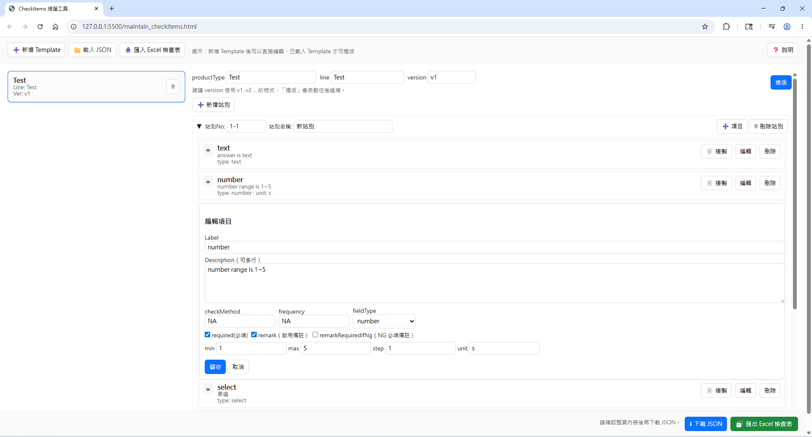Edit the select item with 編輯
The height and width of the screenshot is (437, 812).
(x=746, y=391)
